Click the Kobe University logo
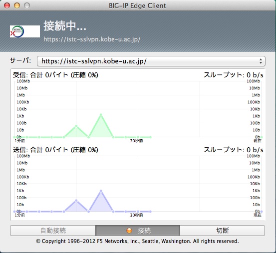 pos(25,31)
